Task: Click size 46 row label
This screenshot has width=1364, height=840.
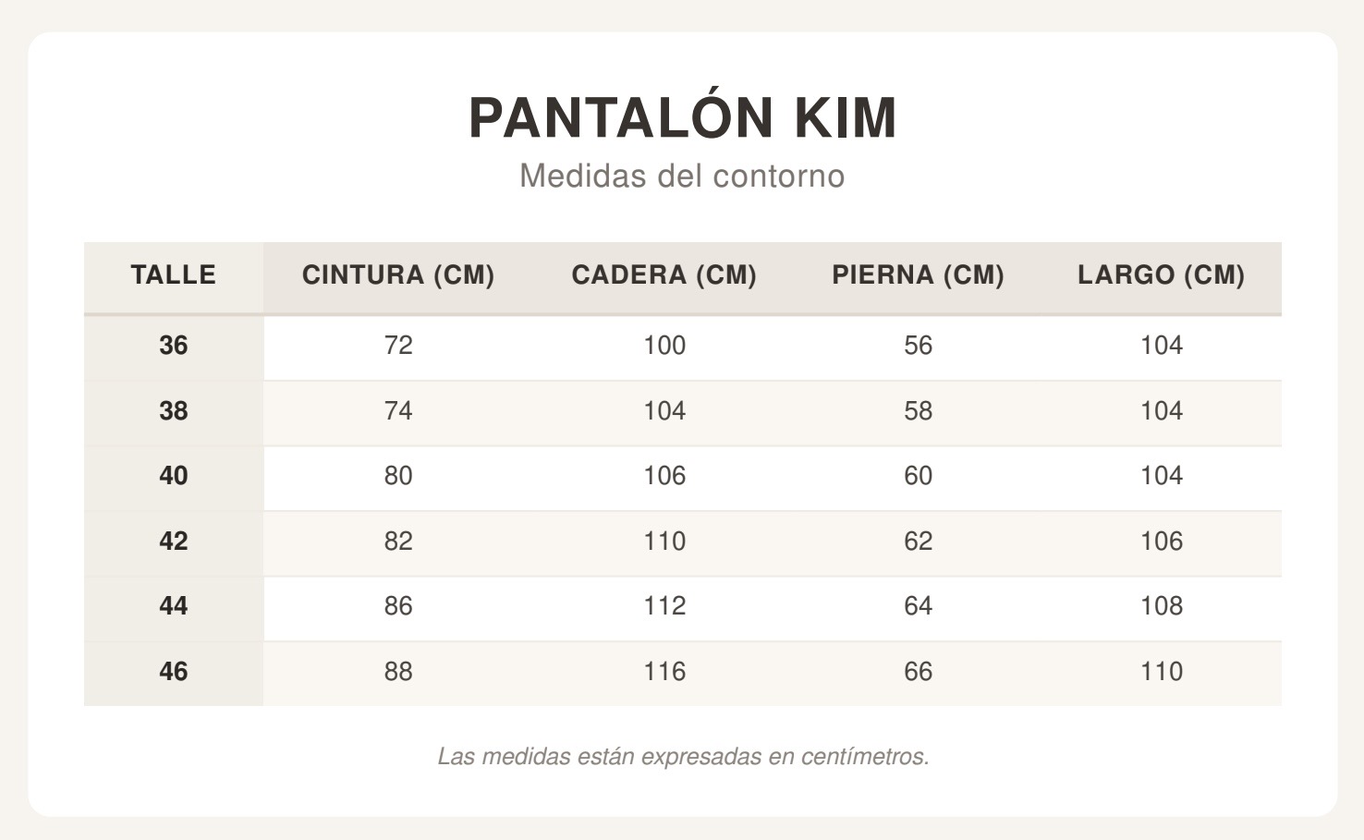Action: 174,672
